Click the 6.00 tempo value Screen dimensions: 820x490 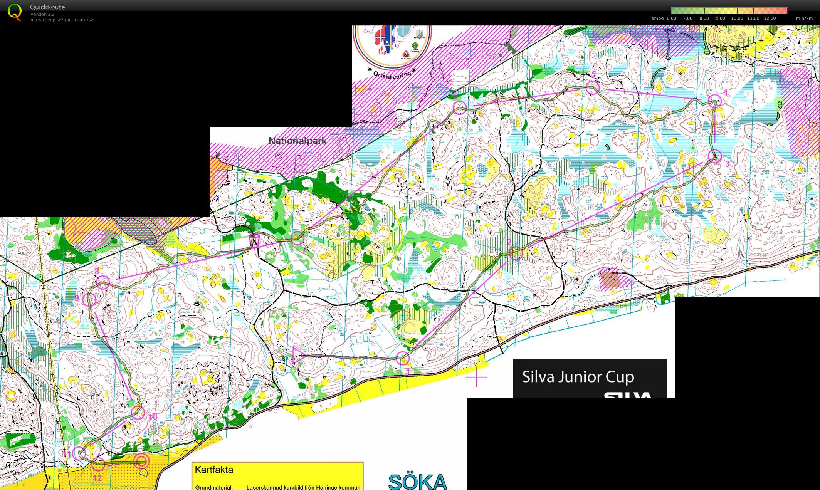pos(672,18)
